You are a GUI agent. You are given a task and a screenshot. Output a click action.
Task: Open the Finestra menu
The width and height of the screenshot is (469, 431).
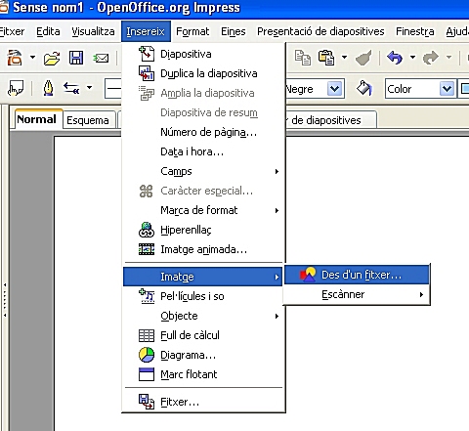pyautogui.click(x=415, y=31)
